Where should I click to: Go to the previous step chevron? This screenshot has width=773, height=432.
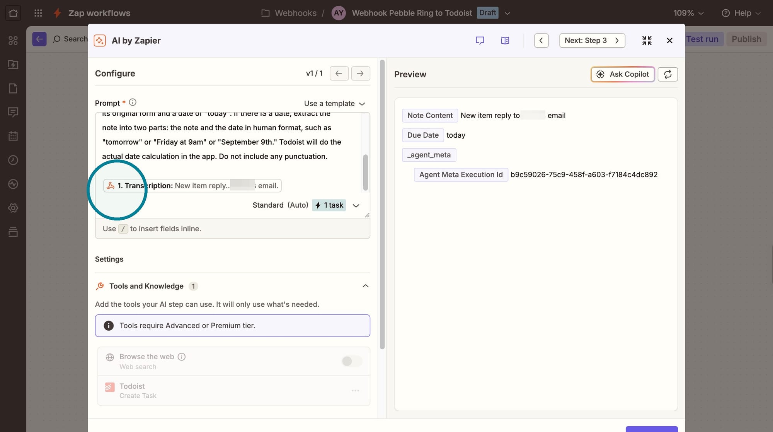pyautogui.click(x=541, y=41)
